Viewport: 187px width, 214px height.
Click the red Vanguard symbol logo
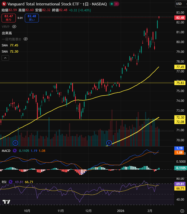[4, 4]
